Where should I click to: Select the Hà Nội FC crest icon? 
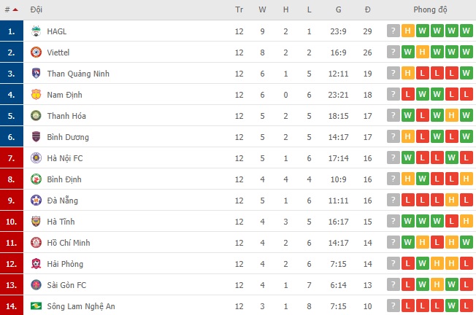[x=36, y=158]
